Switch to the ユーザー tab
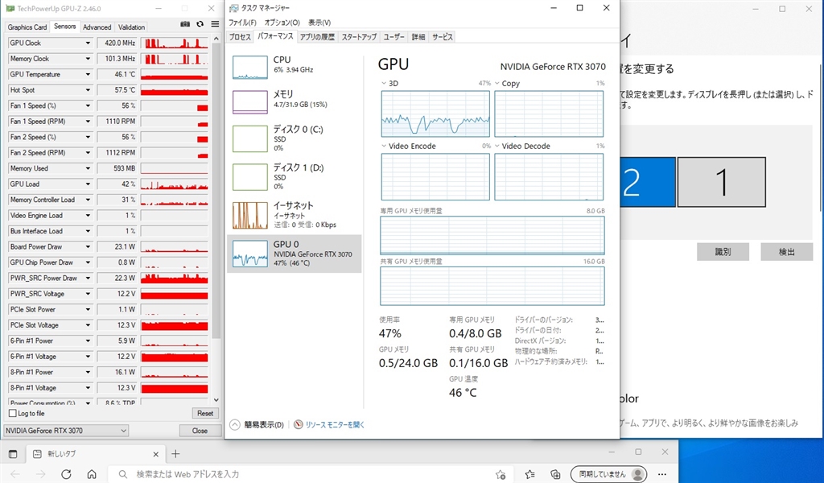 pyautogui.click(x=393, y=37)
